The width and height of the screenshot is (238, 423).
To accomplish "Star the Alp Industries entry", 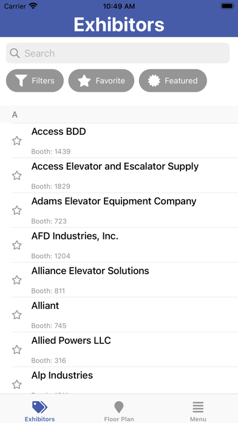I will tap(17, 385).
